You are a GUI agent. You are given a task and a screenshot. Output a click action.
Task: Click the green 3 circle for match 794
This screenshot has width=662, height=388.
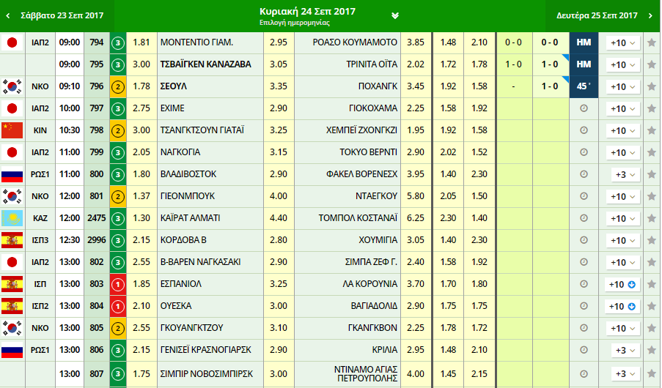coord(118,42)
